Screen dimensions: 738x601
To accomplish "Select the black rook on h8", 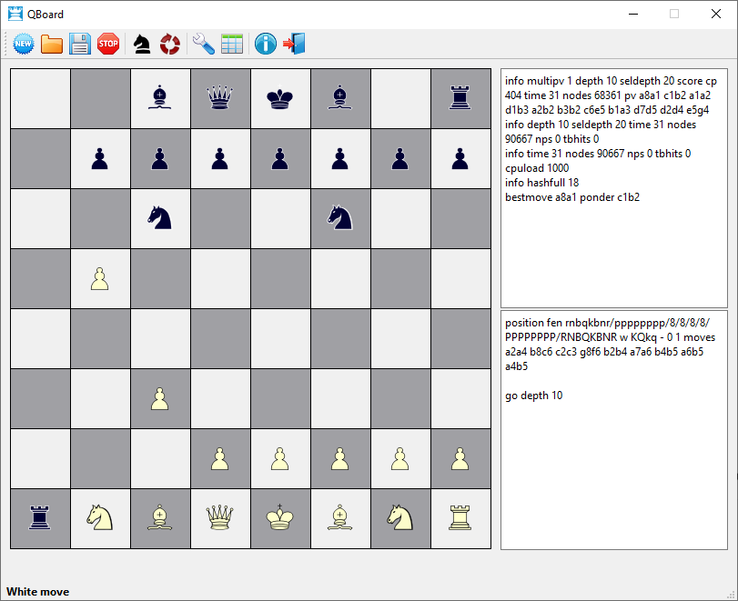I will 460,98.
